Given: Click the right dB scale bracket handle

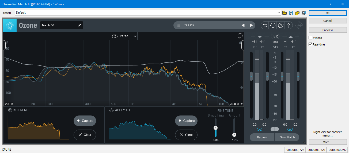Looking at the screenshot, I should pos(242,45).
